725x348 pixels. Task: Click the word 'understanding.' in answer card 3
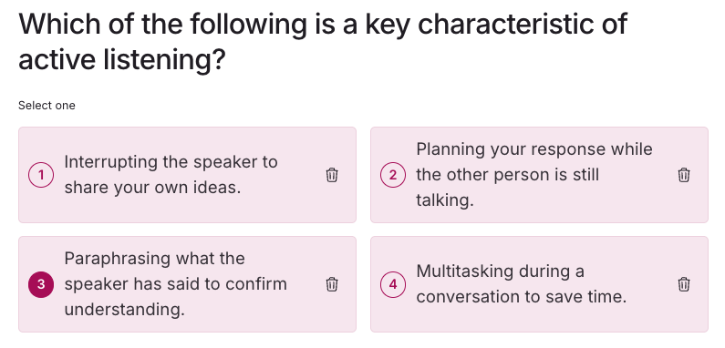124,310
